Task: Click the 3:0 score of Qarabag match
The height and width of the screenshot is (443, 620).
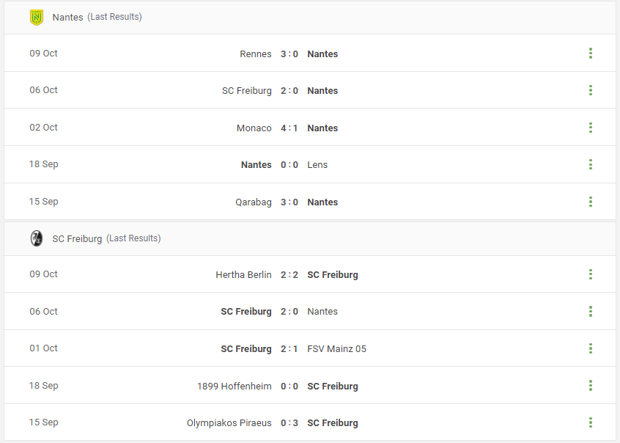Action: (x=289, y=202)
